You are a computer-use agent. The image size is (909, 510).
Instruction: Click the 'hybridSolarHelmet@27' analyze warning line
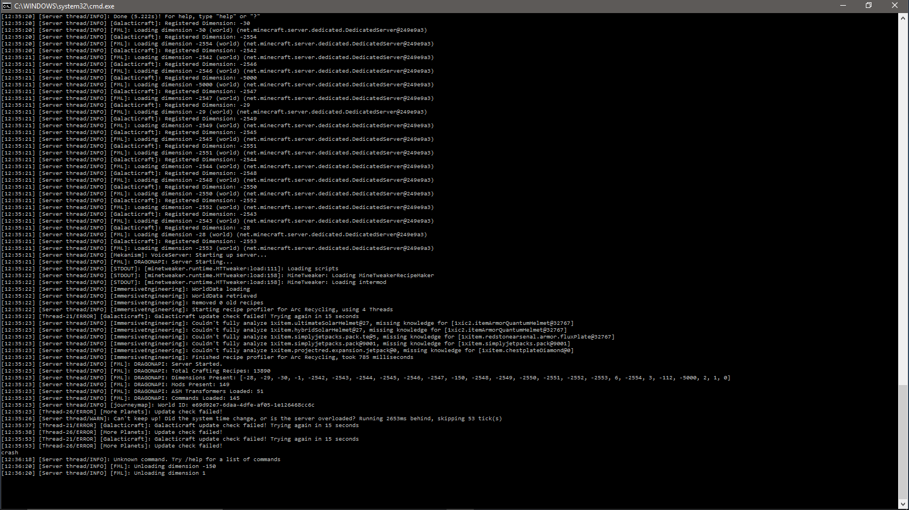[x=284, y=330]
